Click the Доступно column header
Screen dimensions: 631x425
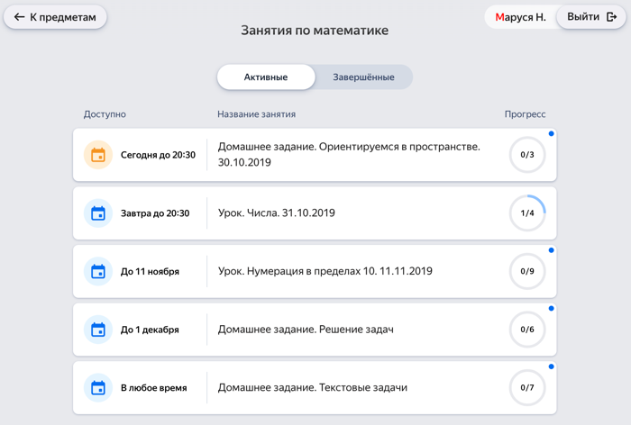105,114
